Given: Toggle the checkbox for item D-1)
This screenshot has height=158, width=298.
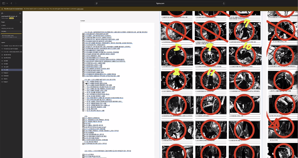Looking at the screenshot, I should pos(83,155).
